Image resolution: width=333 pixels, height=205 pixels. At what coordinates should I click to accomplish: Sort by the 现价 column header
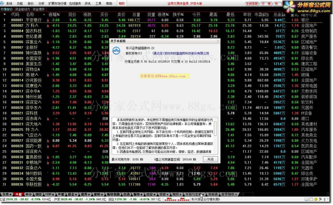(x=72, y=15)
